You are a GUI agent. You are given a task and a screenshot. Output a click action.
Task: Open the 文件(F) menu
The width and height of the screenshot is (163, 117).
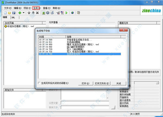pyautogui.click(x=8, y=8)
